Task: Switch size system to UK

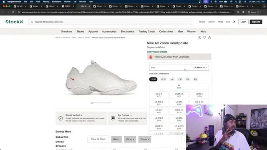Action: click(172, 79)
